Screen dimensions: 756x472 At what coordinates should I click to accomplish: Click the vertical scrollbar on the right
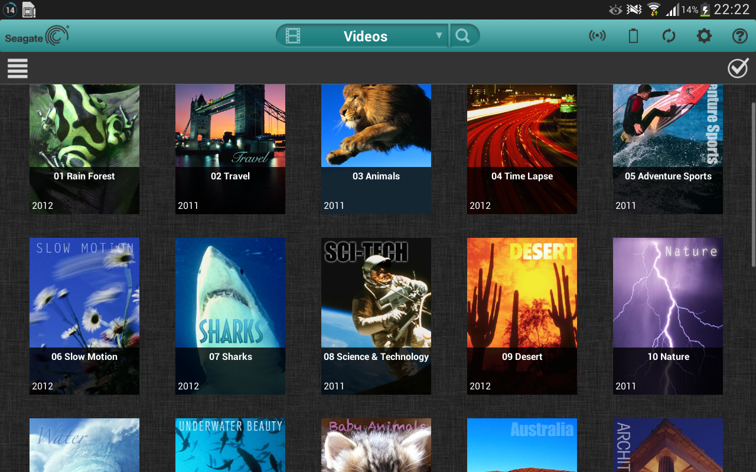752,183
